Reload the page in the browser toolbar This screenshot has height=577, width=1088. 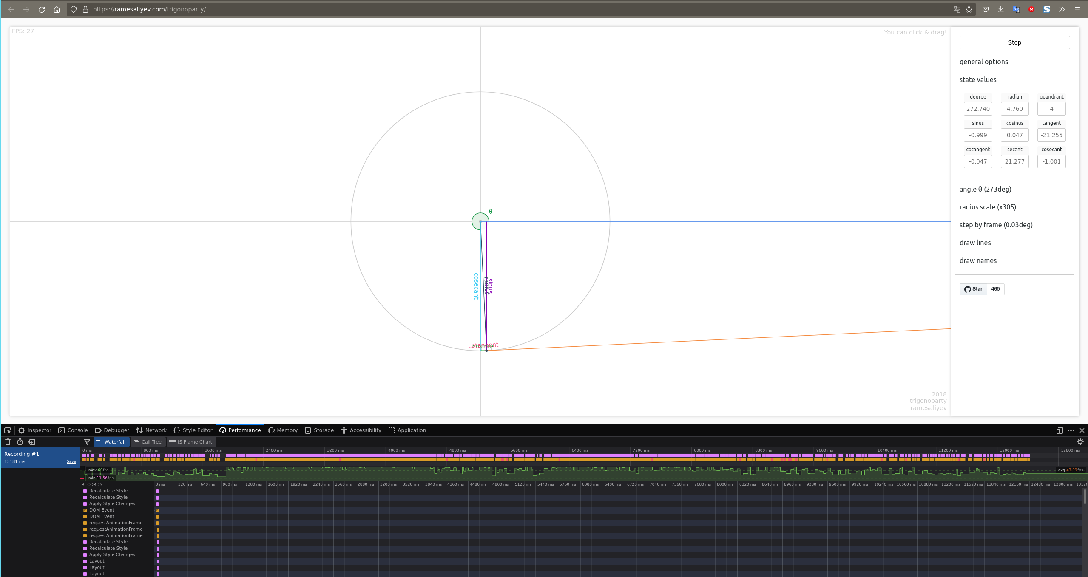point(42,9)
